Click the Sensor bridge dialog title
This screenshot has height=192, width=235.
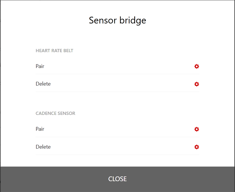(x=117, y=21)
